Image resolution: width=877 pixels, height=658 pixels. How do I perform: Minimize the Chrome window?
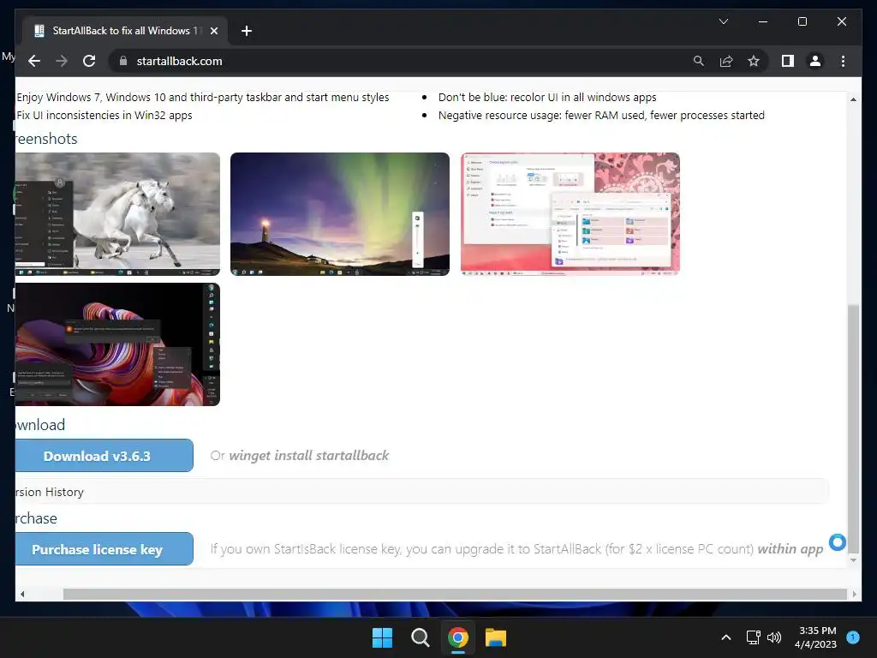click(763, 21)
